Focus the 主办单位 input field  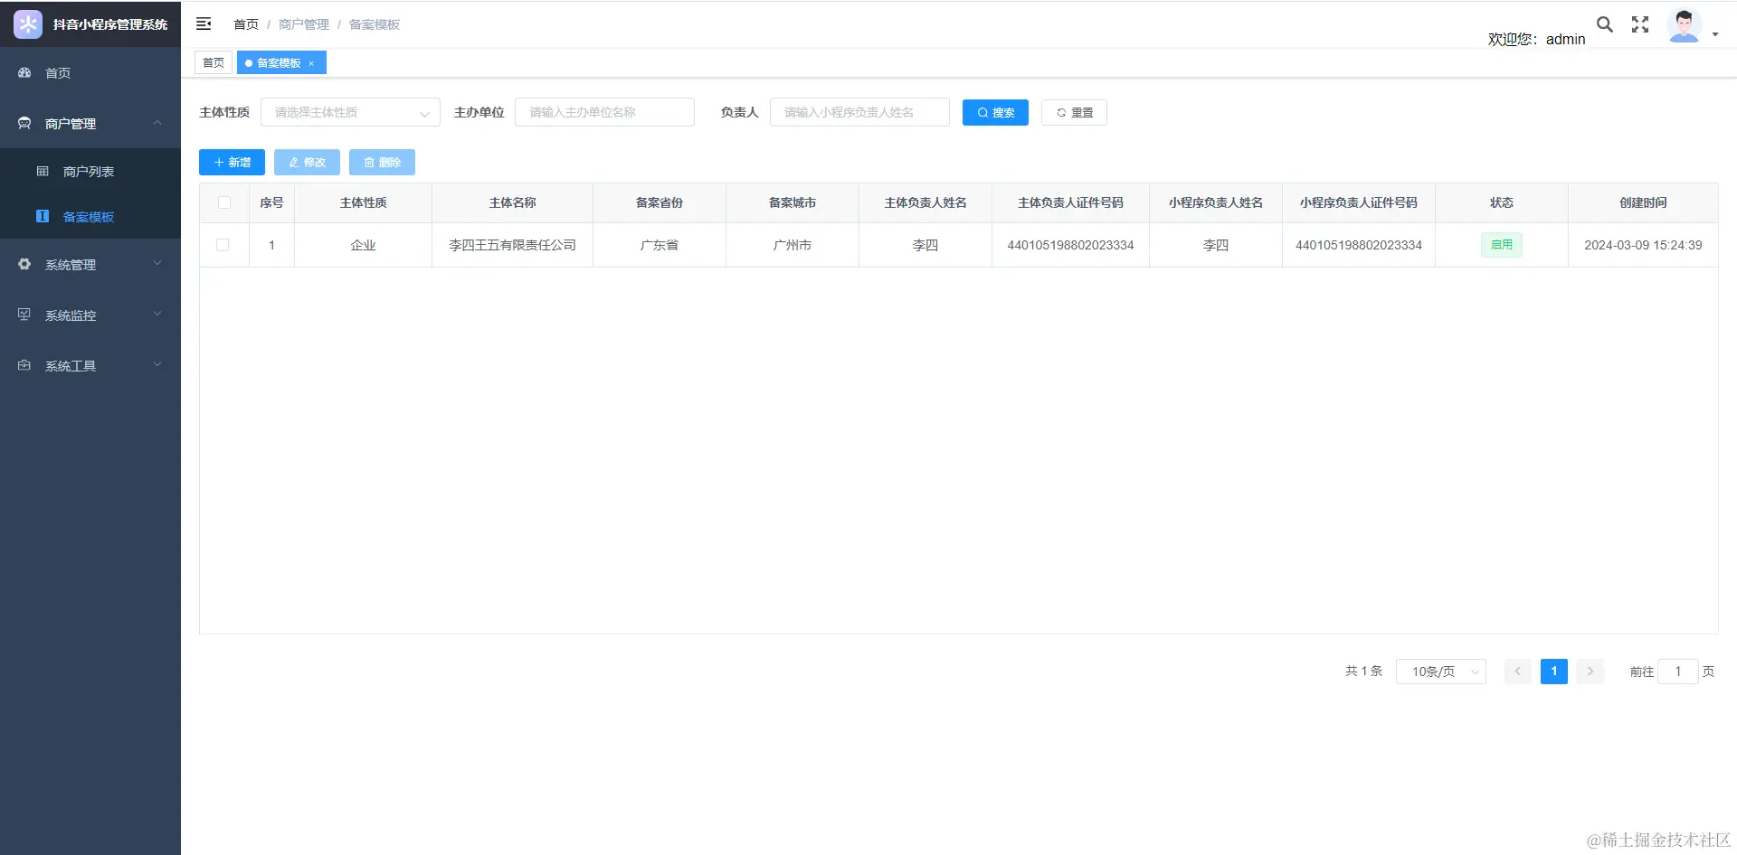604,112
